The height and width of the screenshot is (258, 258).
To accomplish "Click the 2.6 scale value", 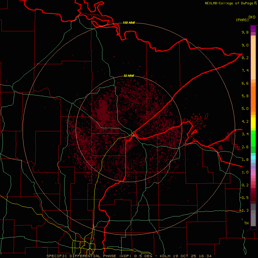I will pyautogui.click(x=245, y=147).
